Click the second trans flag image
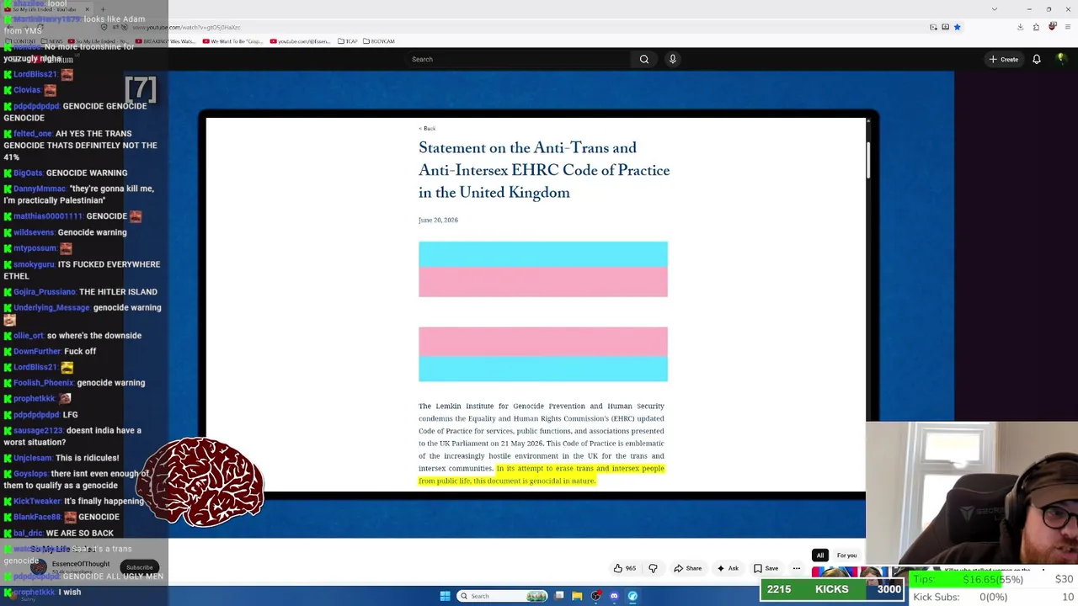The width and height of the screenshot is (1078, 606). [543, 354]
